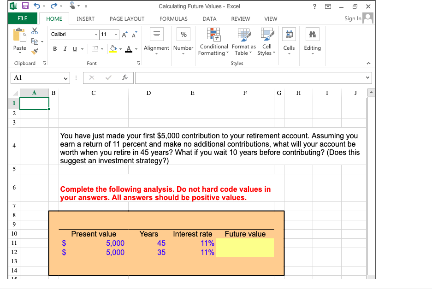432x290 pixels.
Task: Switch to the VIEW tab
Action: (271, 19)
